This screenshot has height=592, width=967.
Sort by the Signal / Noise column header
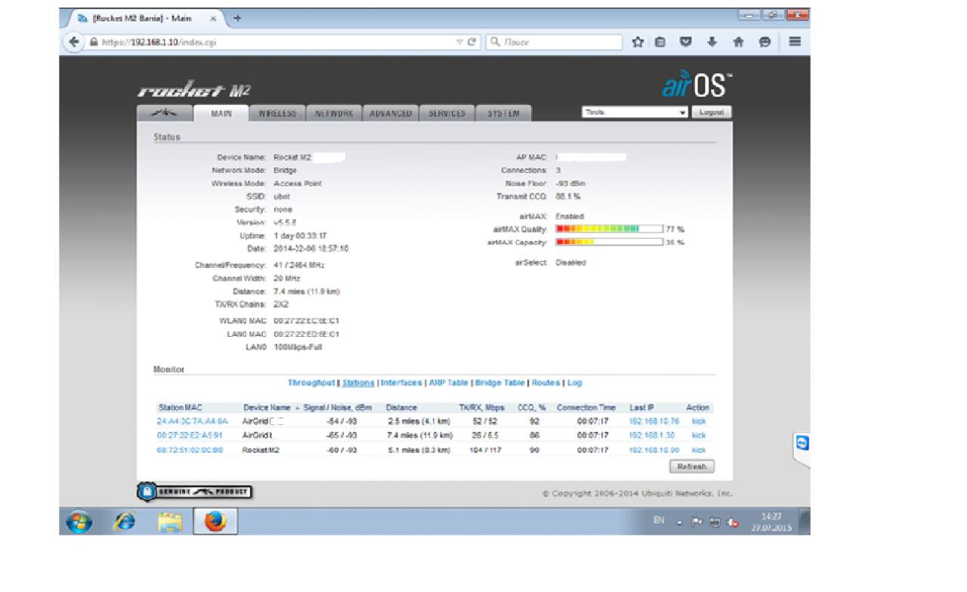coord(338,408)
